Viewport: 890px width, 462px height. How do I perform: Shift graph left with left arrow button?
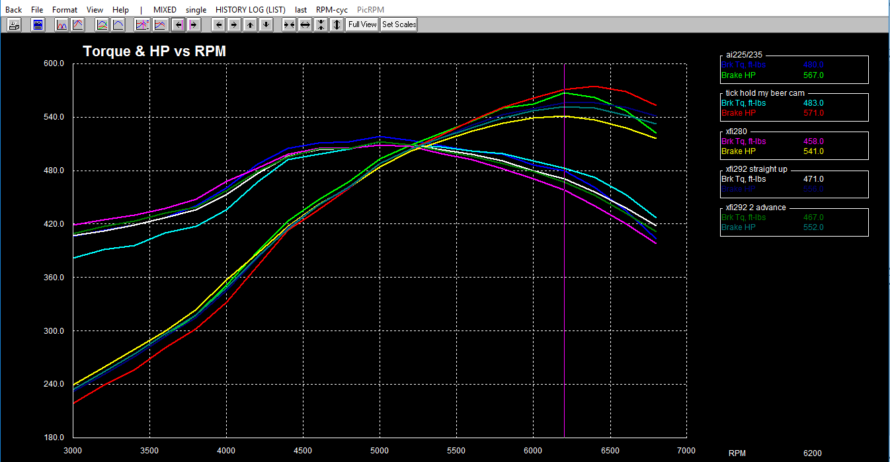pos(218,25)
